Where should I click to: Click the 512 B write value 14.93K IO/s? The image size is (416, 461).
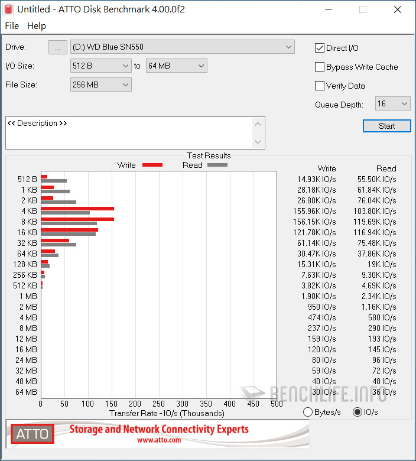(x=316, y=179)
